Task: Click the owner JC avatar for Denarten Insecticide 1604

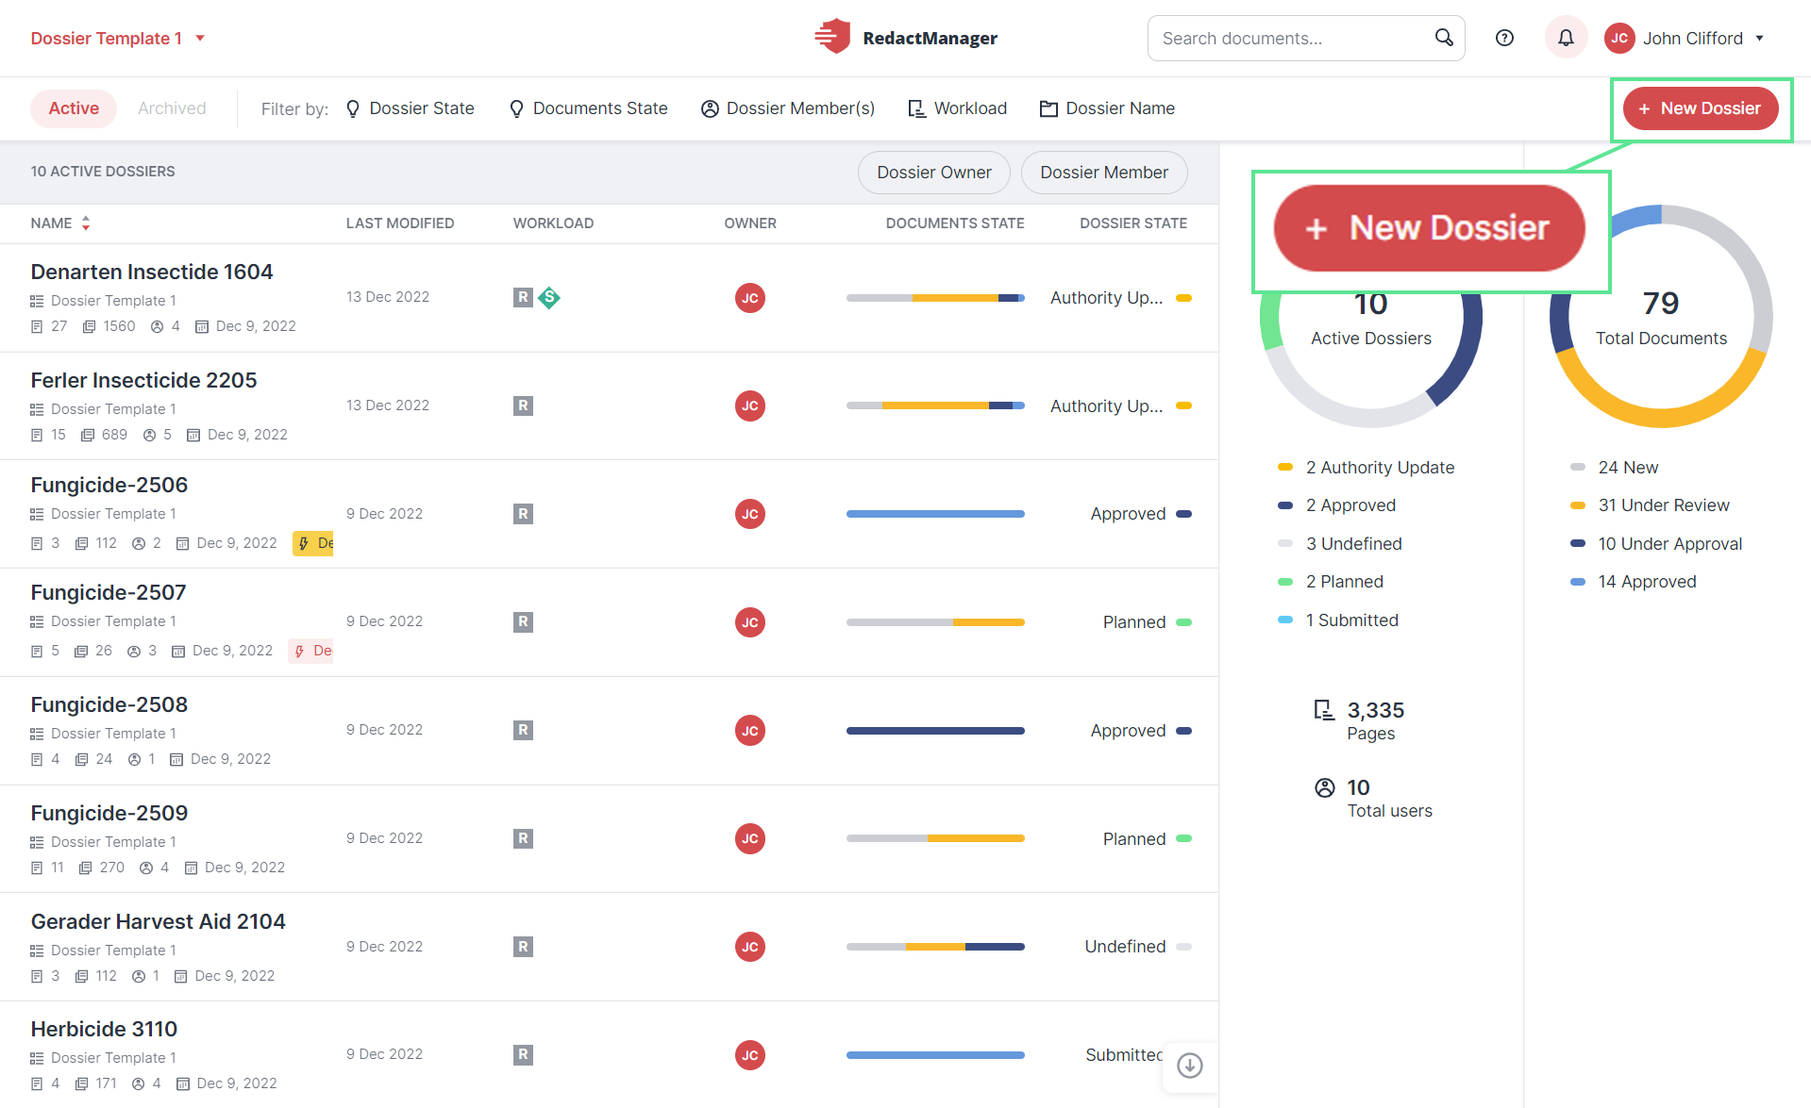Action: click(750, 298)
